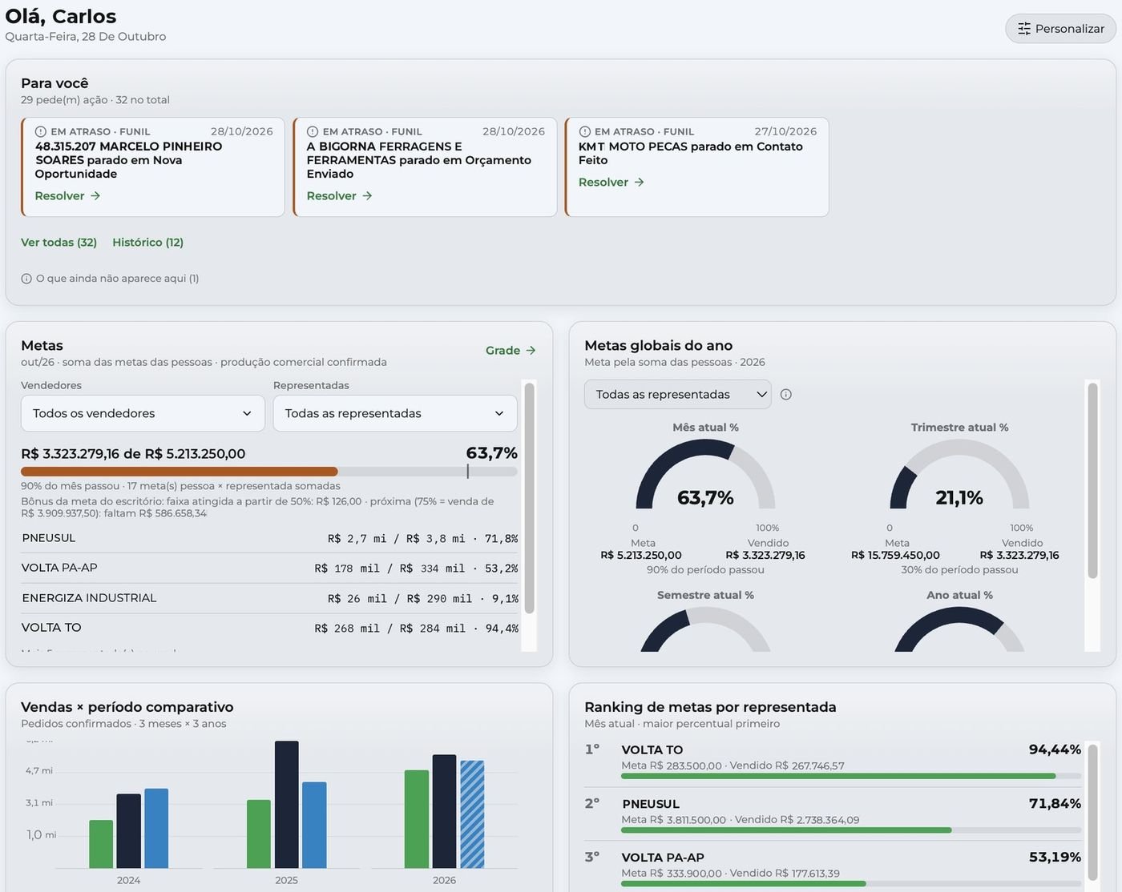Click the ENERGIZA INDUSTRIAL row in Metas
Viewport: 1122px width, 892px height.
click(x=269, y=598)
